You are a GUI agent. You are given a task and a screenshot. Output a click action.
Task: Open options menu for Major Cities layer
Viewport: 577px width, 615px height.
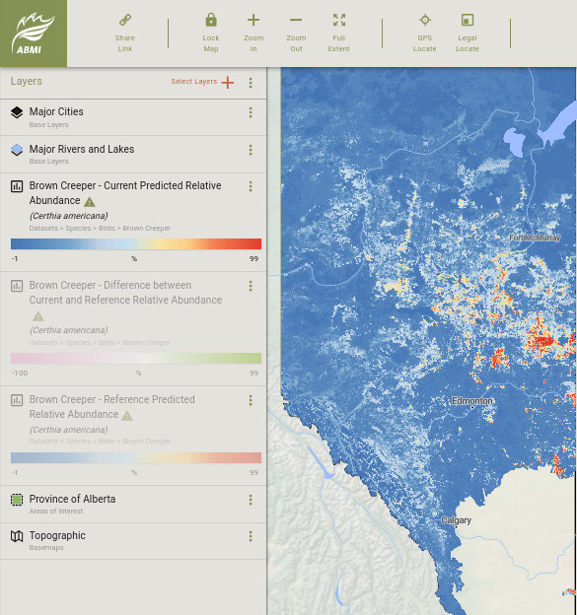(251, 112)
